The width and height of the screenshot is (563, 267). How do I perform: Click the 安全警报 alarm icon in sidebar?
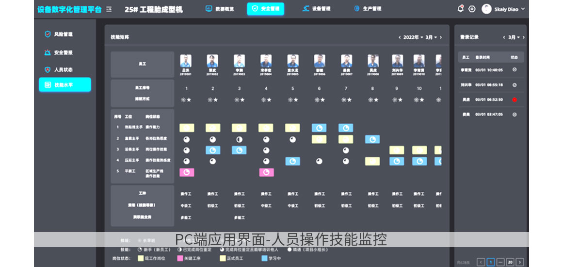pyautogui.click(x=48, y=52)
